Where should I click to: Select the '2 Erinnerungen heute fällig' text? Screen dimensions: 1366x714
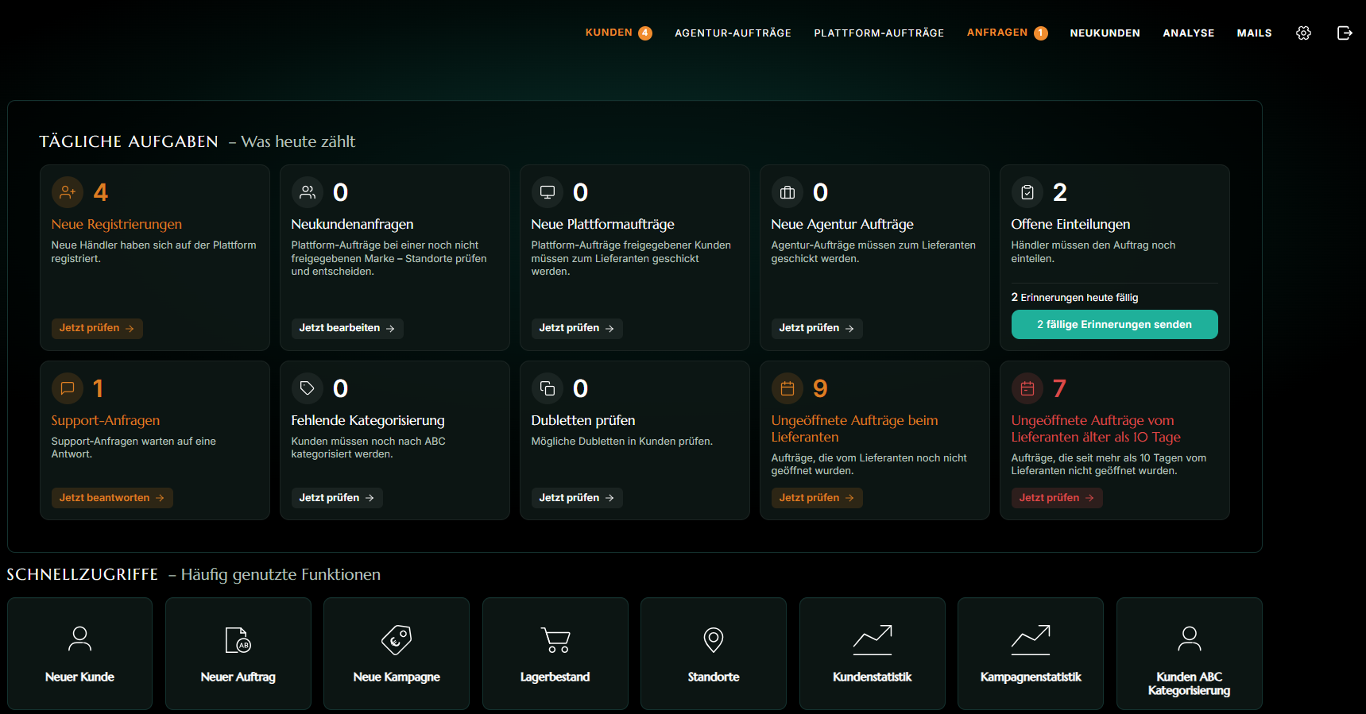coord(1074,297)
